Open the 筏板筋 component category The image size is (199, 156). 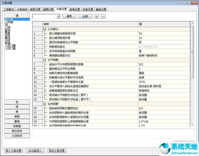point(17,126)
